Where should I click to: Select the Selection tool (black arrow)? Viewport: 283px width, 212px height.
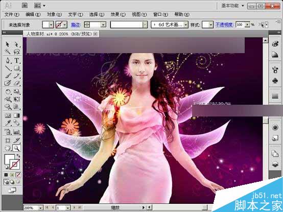(7, 44)
